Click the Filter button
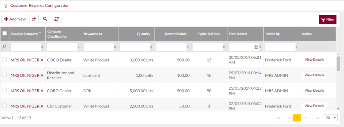This screenshot has width=344, height=127. (328, 19)
